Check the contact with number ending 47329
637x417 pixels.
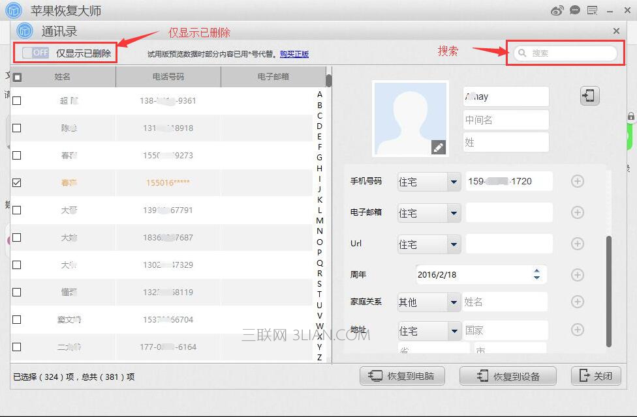click(17, 265)
